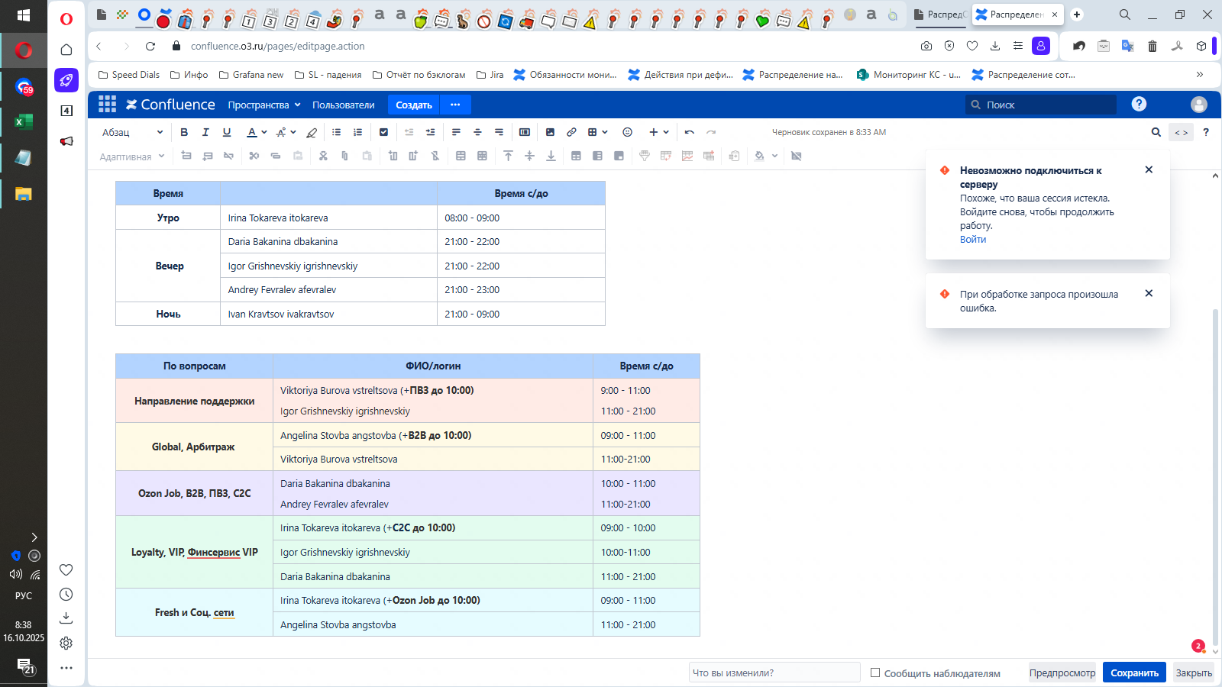Check the 'Сообщить наблюдателям' checkbox
Screen dimensions: 1222x687
(x=875, y=672)
